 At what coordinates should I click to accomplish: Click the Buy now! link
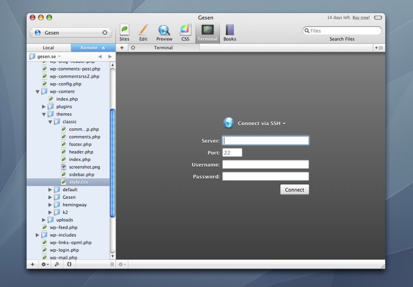(x=361, y=18)
